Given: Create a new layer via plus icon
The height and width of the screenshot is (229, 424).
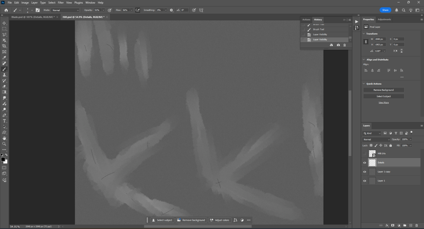Looking at the screenshot, I should click(x=411, y=225).
